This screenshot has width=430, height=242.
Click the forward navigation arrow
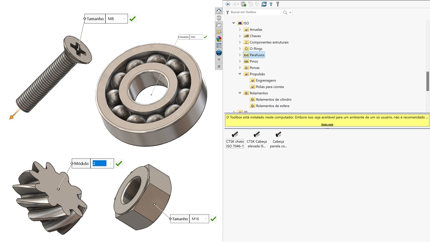coord(235,4)
